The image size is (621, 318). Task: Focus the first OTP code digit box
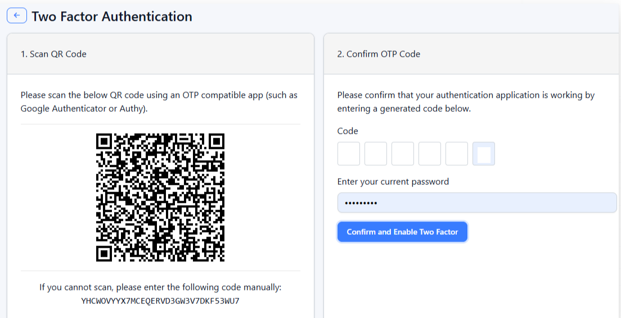349,153
